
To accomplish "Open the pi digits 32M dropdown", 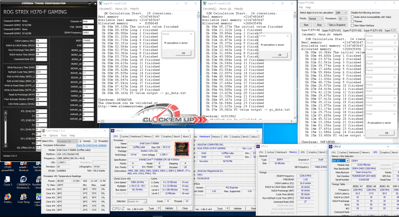I will point(341,12).
